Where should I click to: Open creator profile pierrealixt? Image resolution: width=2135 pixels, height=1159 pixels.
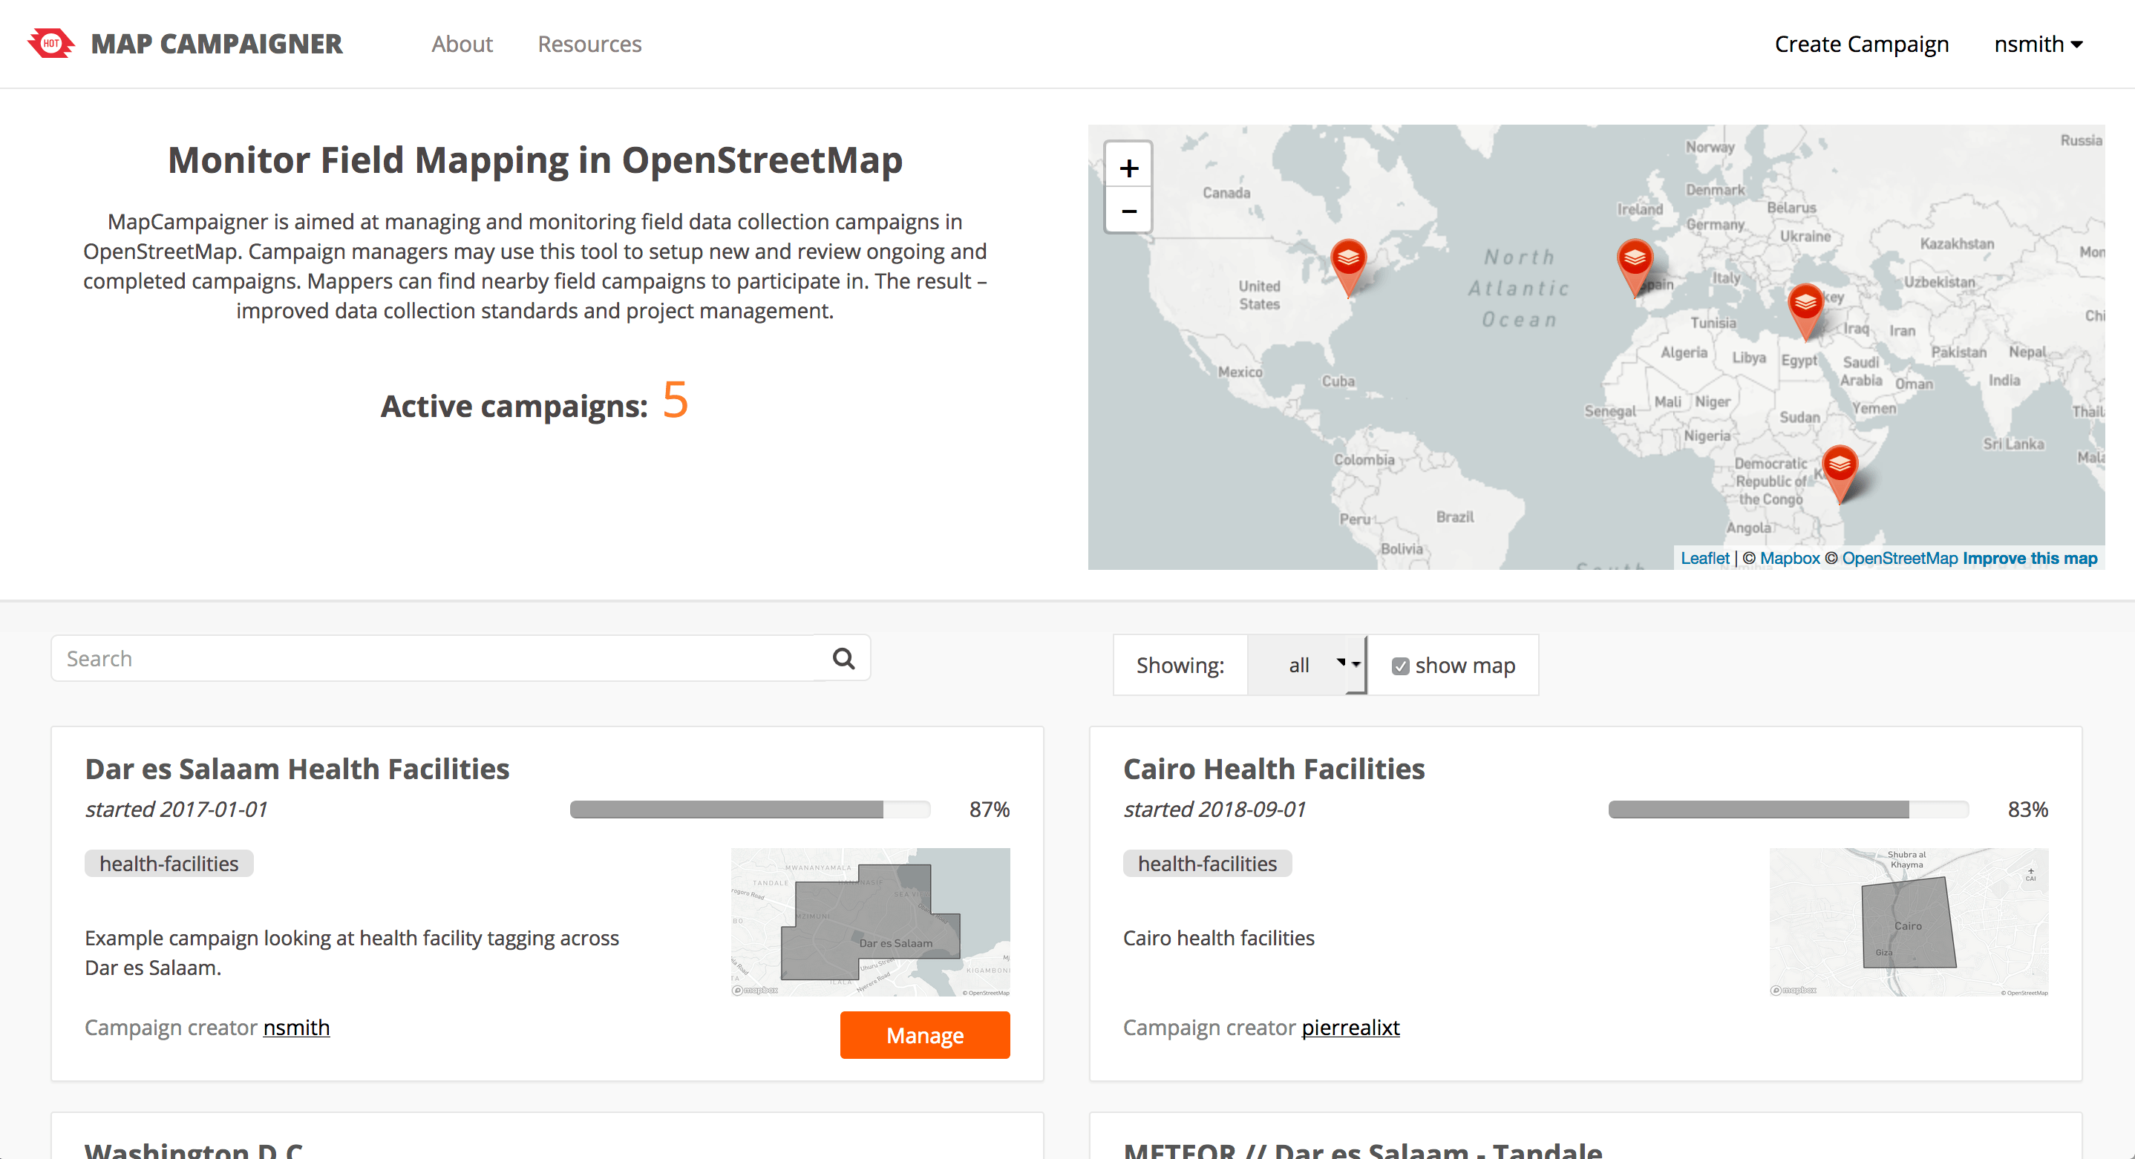click(1350, 1027)
